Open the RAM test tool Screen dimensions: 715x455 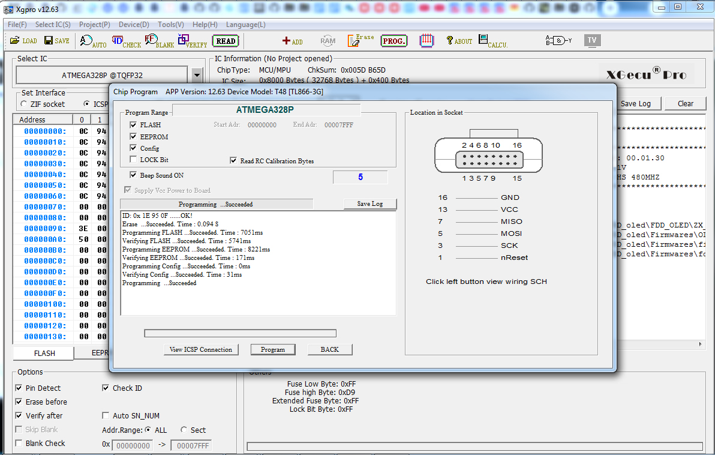point(328,41)
